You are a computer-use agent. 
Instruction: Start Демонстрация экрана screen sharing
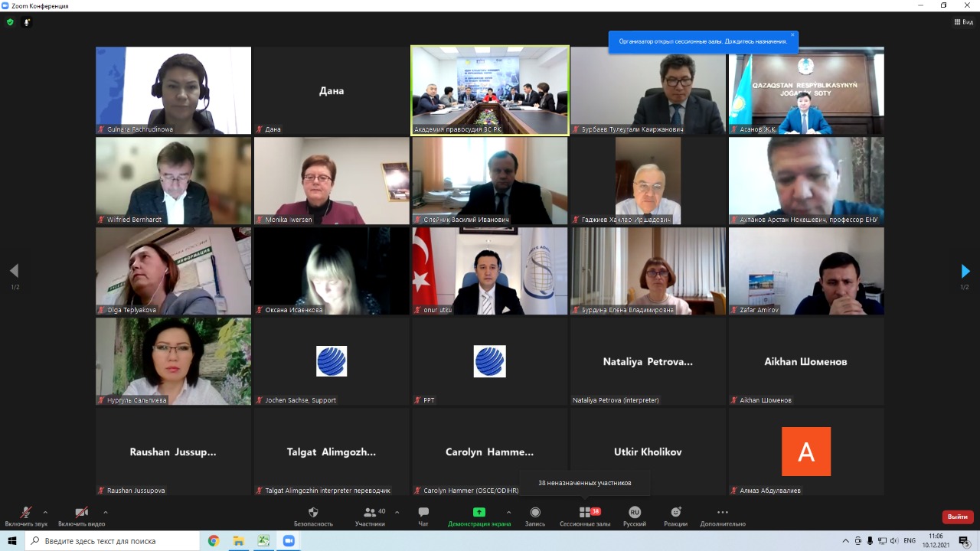pyautogui.click(x=479, y=516)
